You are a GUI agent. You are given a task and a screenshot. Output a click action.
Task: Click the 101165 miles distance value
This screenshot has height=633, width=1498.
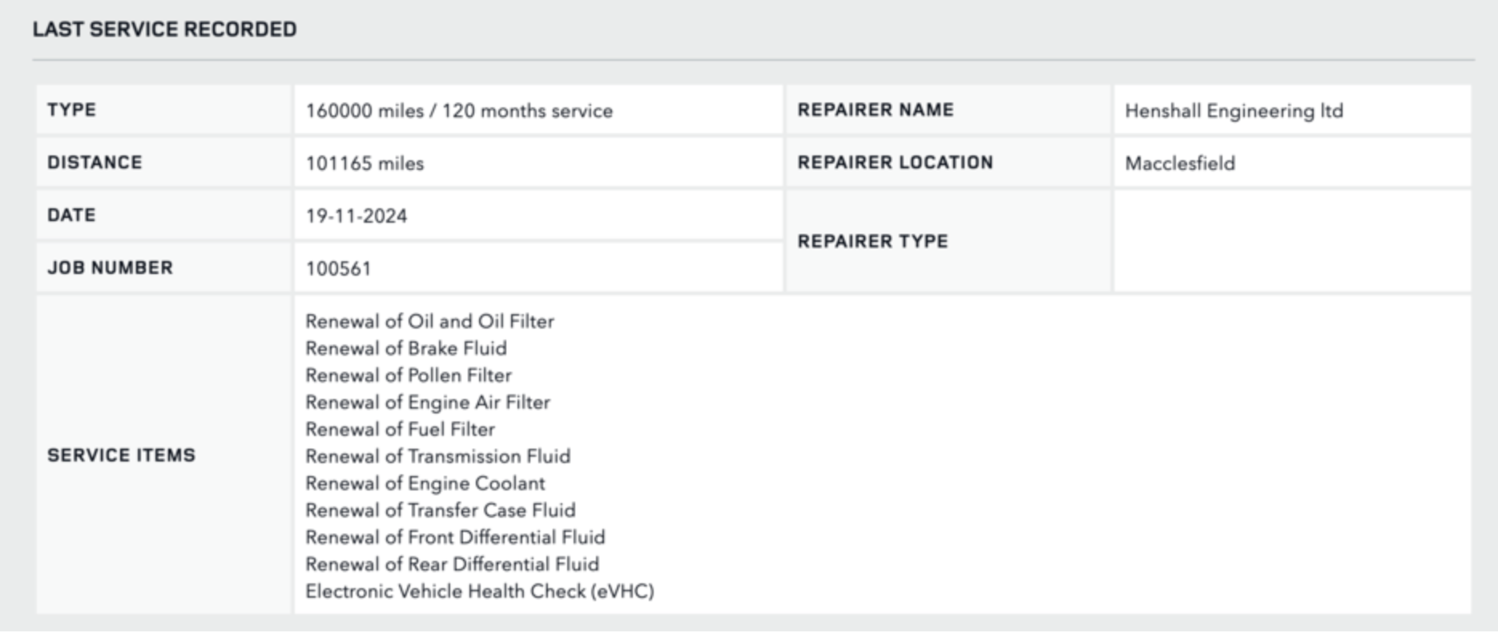pos(364,163)
